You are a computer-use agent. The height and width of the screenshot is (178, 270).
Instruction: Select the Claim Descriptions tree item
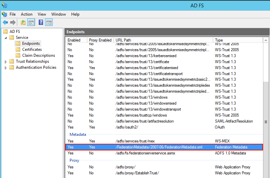(38, 55)
